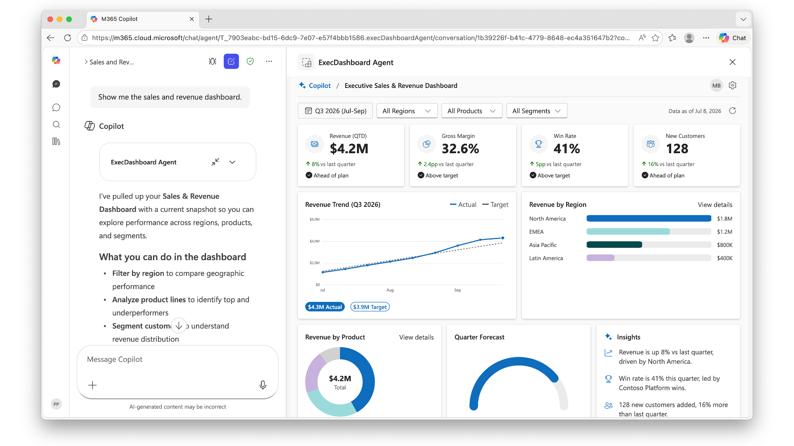Open the browser favorites list icon

pos(672,38)
